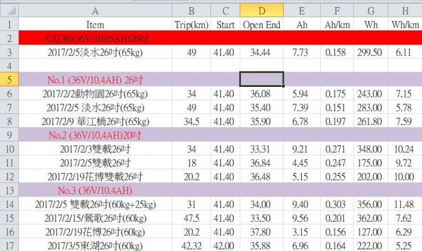The width and height of the screenshot is (422, 251).
Task: Click the Open End value 37.80
Action: (261, 231)
